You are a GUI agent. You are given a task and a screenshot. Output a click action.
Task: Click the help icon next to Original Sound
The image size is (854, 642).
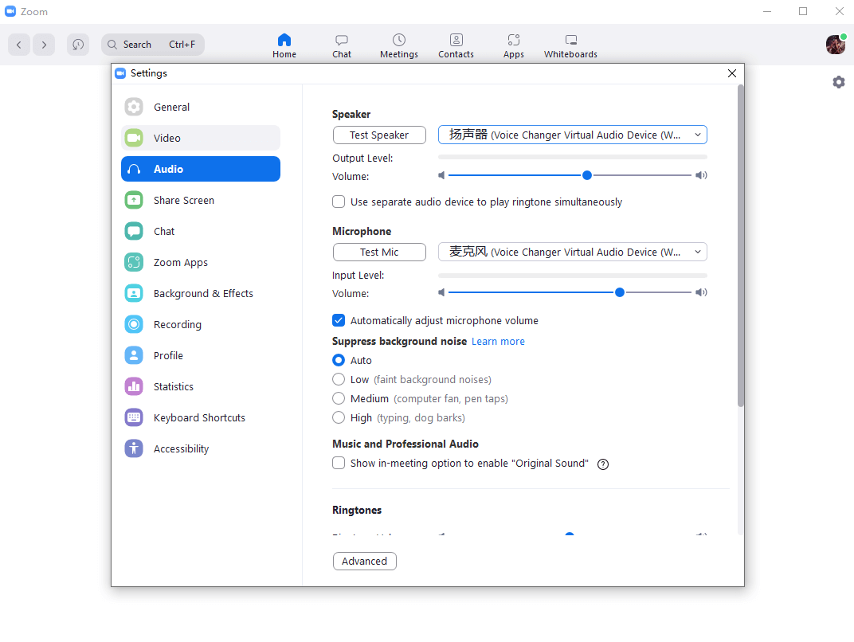tap(603, 464)
